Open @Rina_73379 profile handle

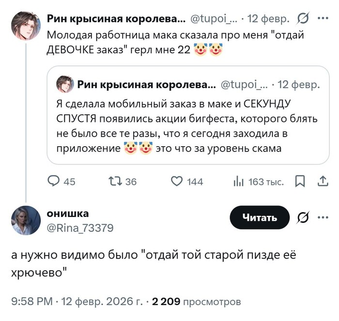tap(80, 228)
